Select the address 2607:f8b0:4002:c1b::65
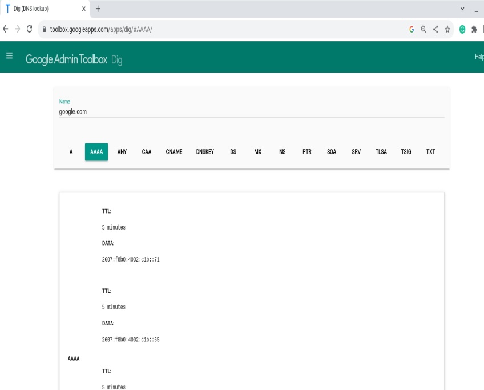 (x=131, y=340)
